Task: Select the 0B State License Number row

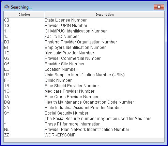Action: point(84,20)
